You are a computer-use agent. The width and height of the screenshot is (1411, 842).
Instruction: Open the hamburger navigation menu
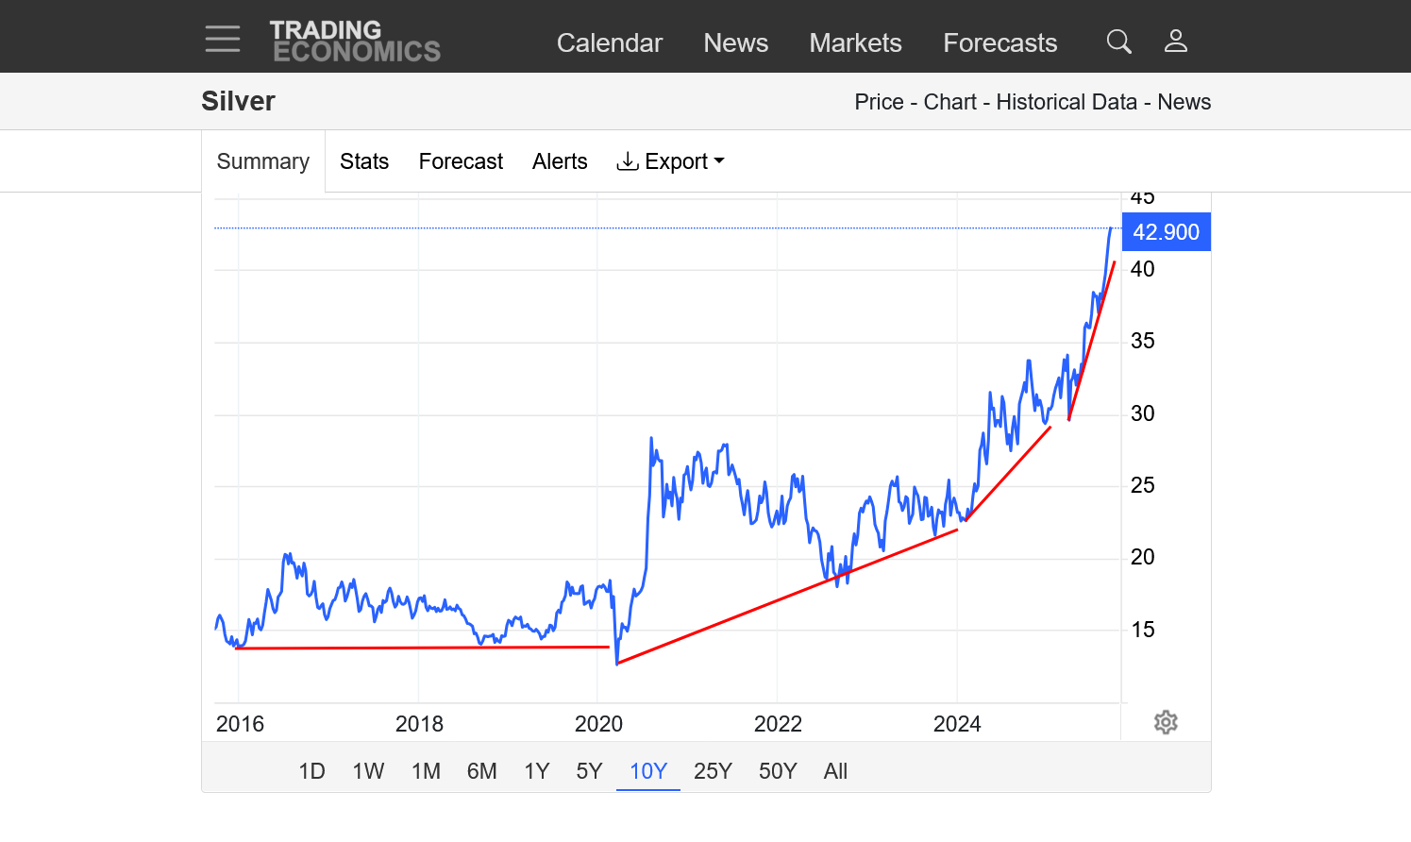pos(223,40)
